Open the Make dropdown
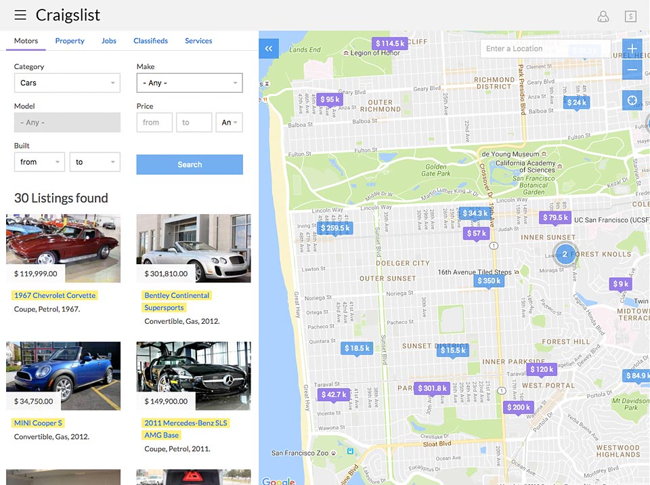The image size is (650, 485). point(190,83)
